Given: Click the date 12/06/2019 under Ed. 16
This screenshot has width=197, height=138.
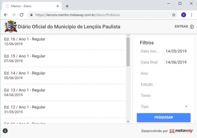Looking at the screenshot, I should [x=13, y=44].
